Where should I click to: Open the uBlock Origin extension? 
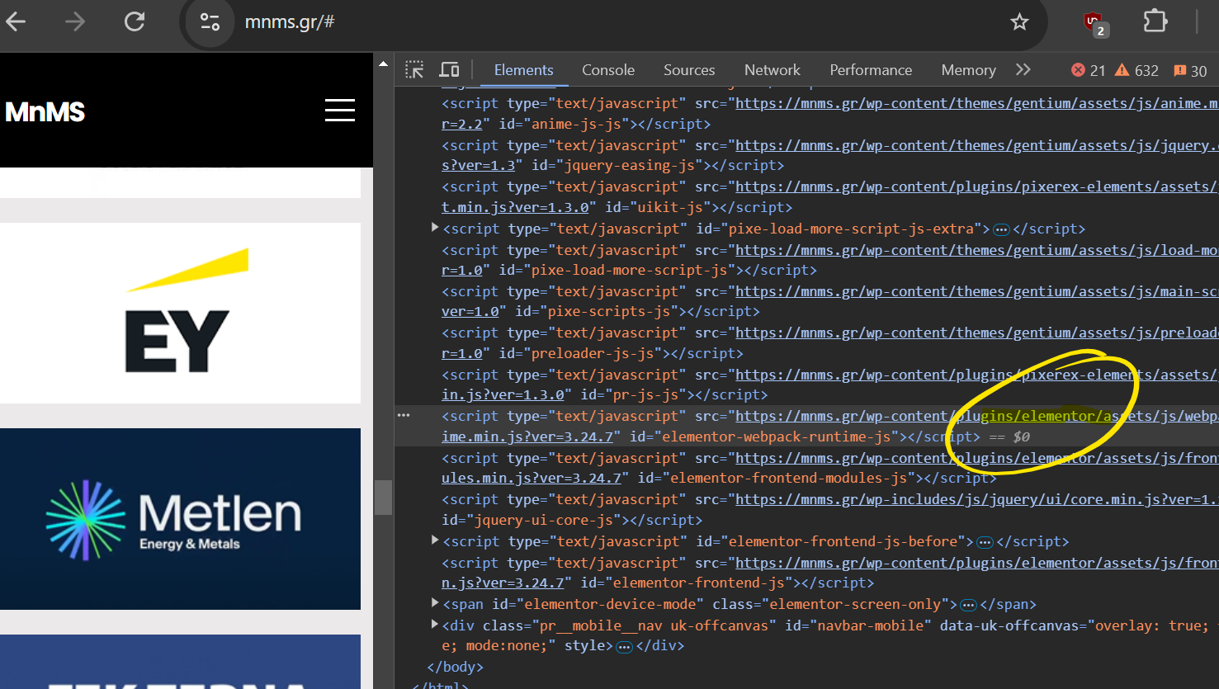(x=1094, y=22)
